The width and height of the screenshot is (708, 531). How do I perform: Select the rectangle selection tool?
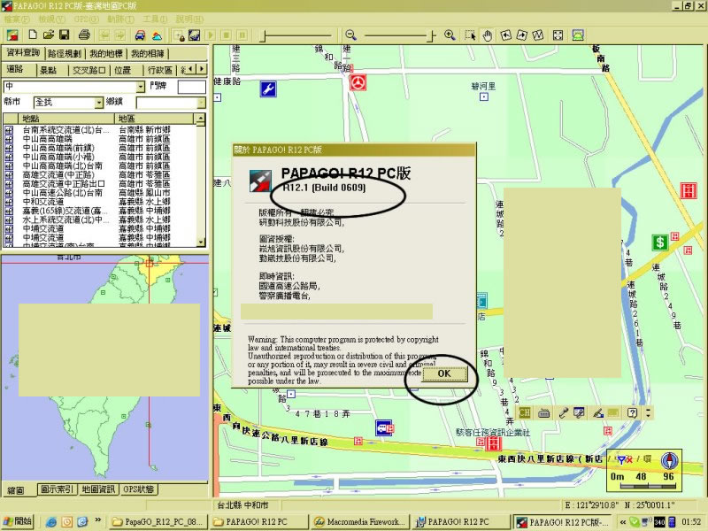[470, 35]
